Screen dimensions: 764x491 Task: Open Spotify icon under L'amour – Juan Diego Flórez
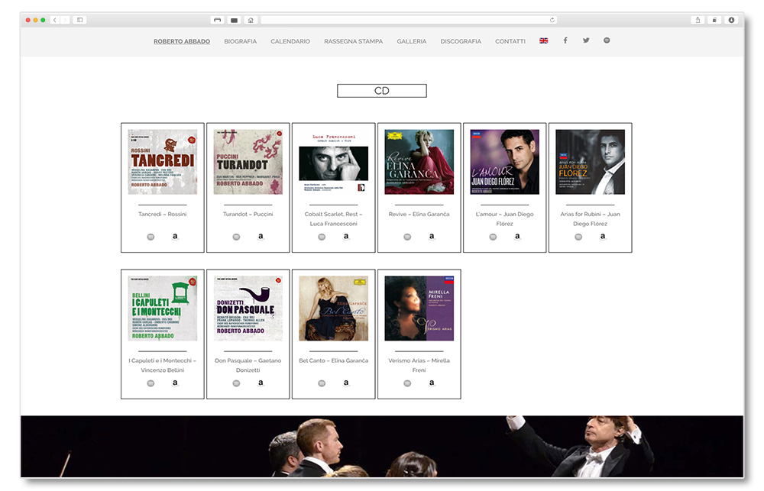493,237
